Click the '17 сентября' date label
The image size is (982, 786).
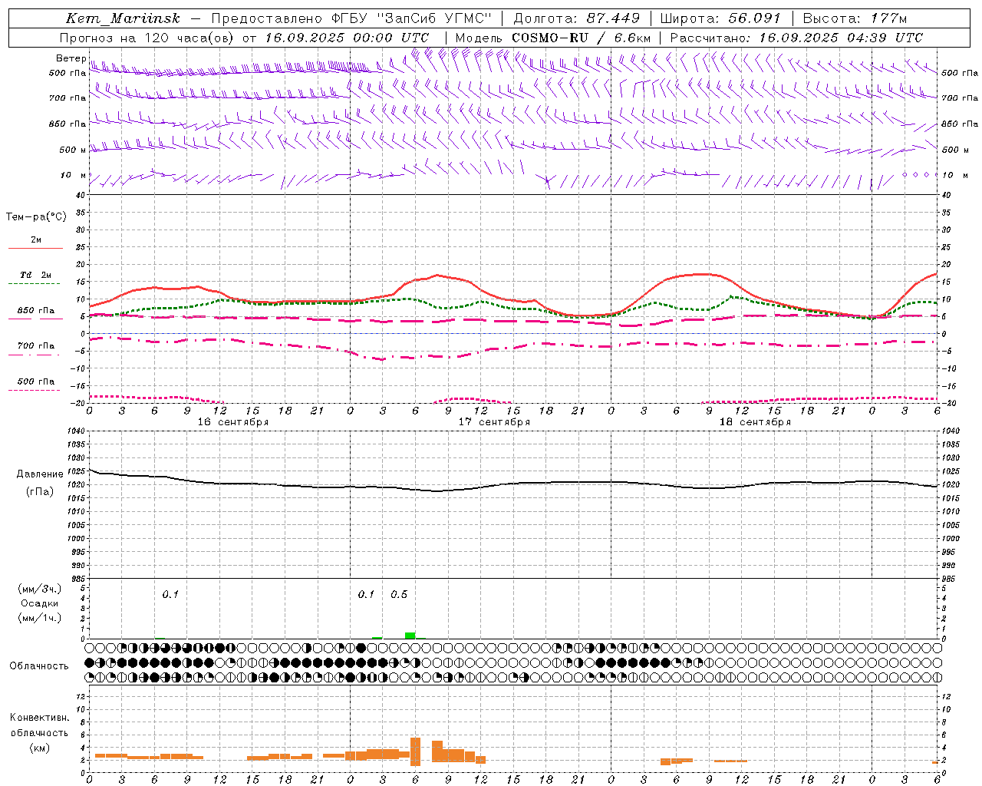494,422
